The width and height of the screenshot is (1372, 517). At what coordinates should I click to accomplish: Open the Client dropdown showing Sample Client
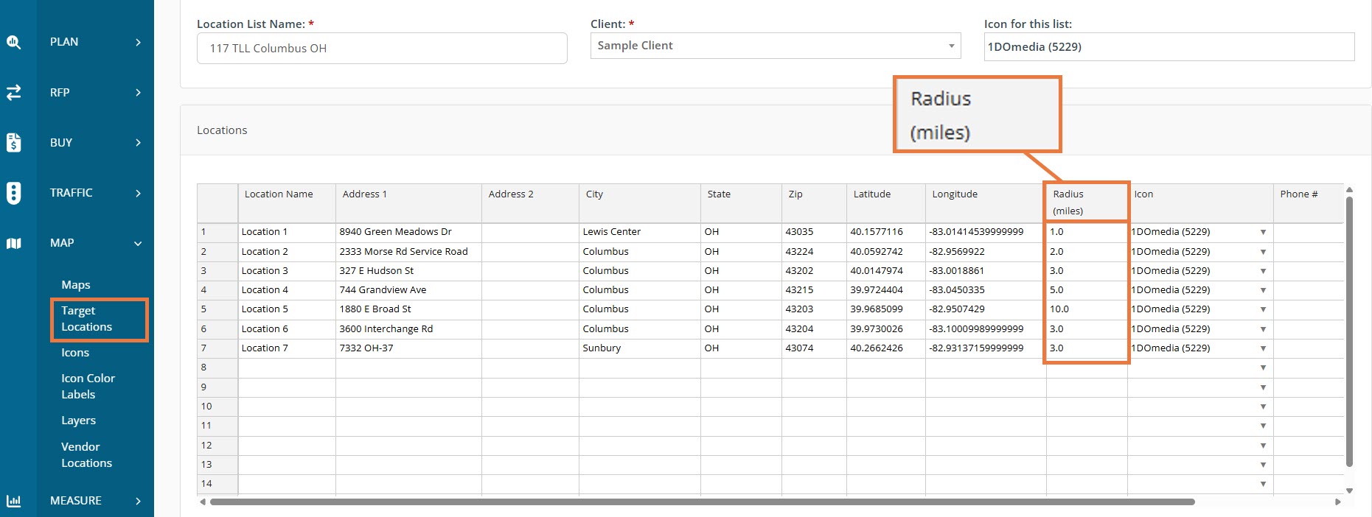775,46
